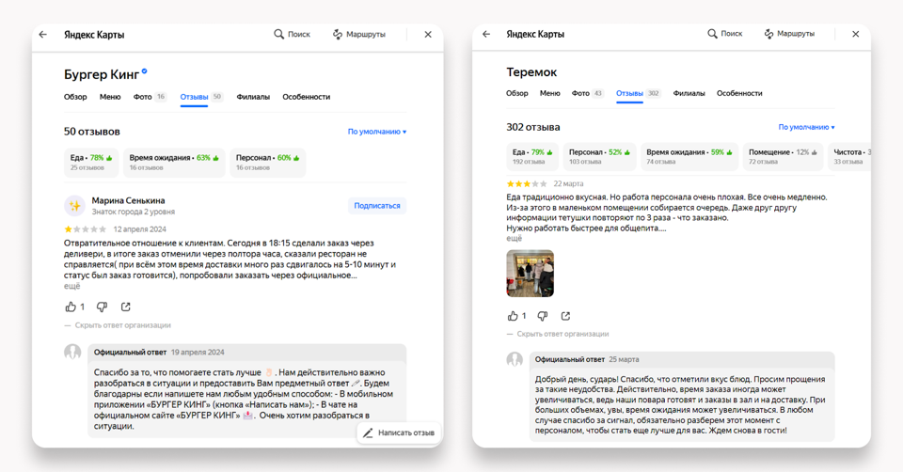Dislike Марина Сенькина's review
The width and height of the screenshot is (903, 472).
(x=102, y=307)
